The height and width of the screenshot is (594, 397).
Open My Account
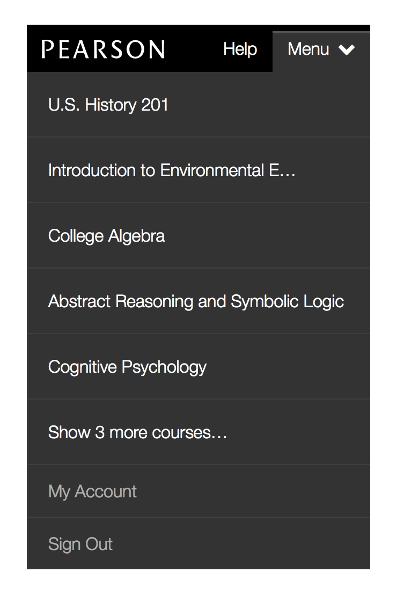[92, 491]
